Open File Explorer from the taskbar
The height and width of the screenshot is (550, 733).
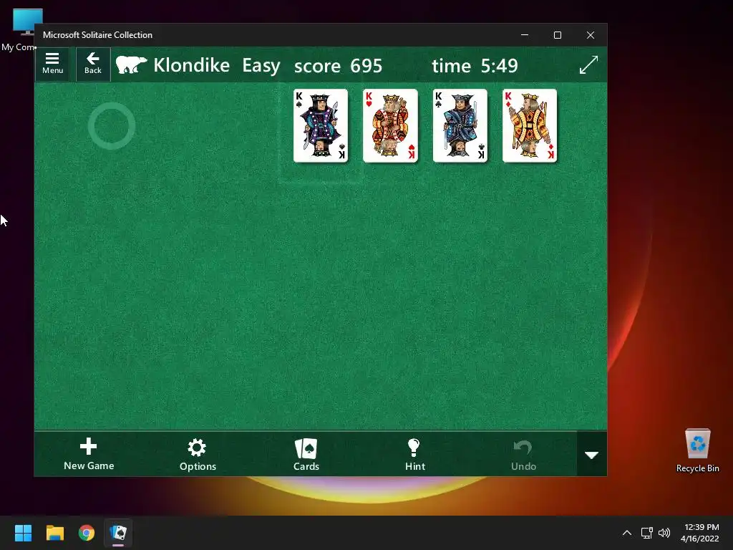tap(54, 533)
